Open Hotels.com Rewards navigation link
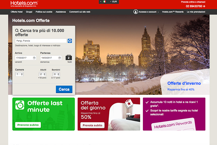 [173, 12]
